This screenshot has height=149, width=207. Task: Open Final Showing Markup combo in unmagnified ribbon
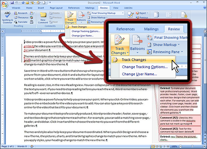coord(108,13)
